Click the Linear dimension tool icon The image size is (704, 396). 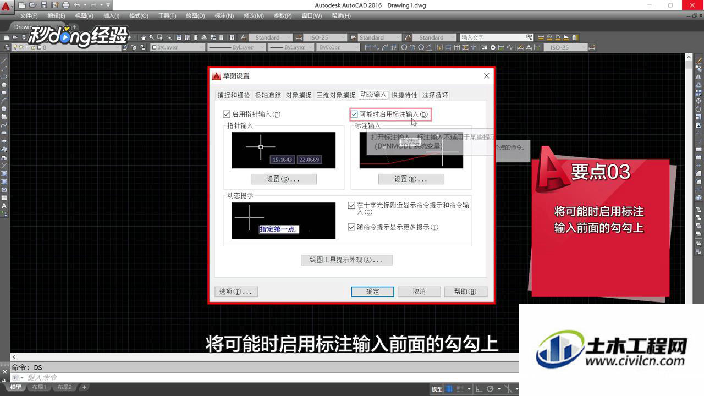pyautogui.click(x=368, y=47)
